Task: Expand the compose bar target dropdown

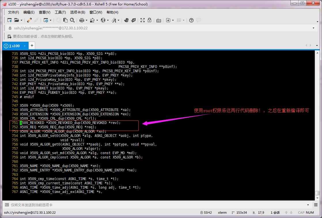Action: pos(308,205)
